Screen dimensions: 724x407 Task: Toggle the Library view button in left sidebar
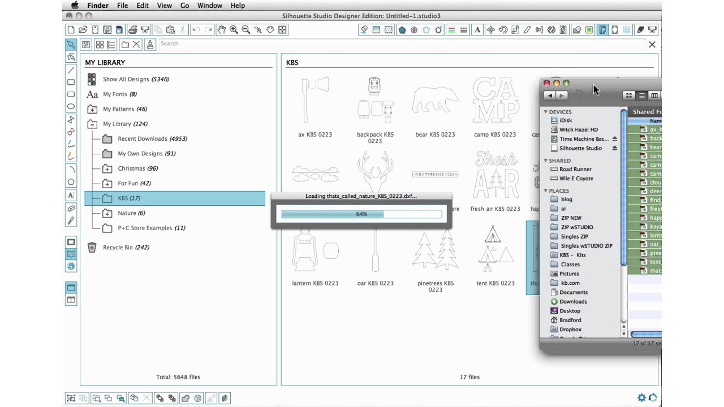coord(71,254)
